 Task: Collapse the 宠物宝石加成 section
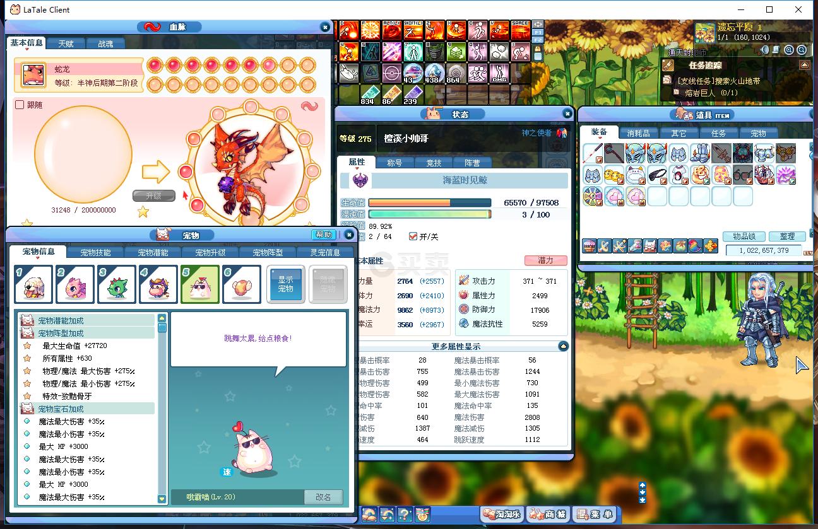point(87,409)
